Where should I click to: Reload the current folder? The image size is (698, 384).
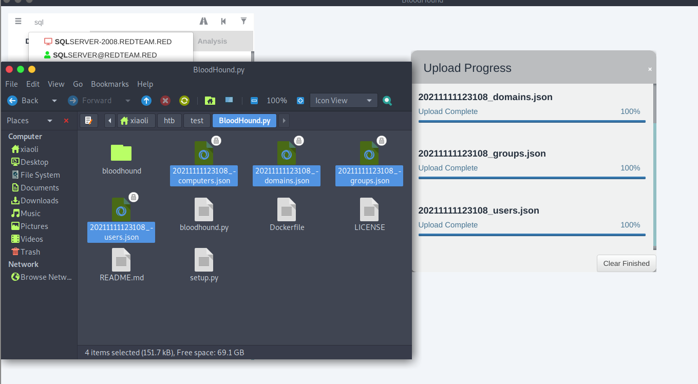coord(184,101)
